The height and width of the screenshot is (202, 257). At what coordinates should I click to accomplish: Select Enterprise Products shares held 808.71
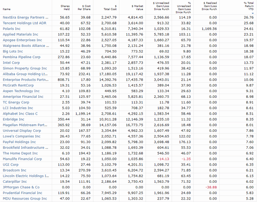(x=63, y=80)
